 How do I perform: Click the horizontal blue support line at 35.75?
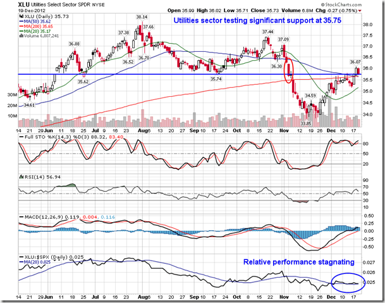[x=190, y=74]
